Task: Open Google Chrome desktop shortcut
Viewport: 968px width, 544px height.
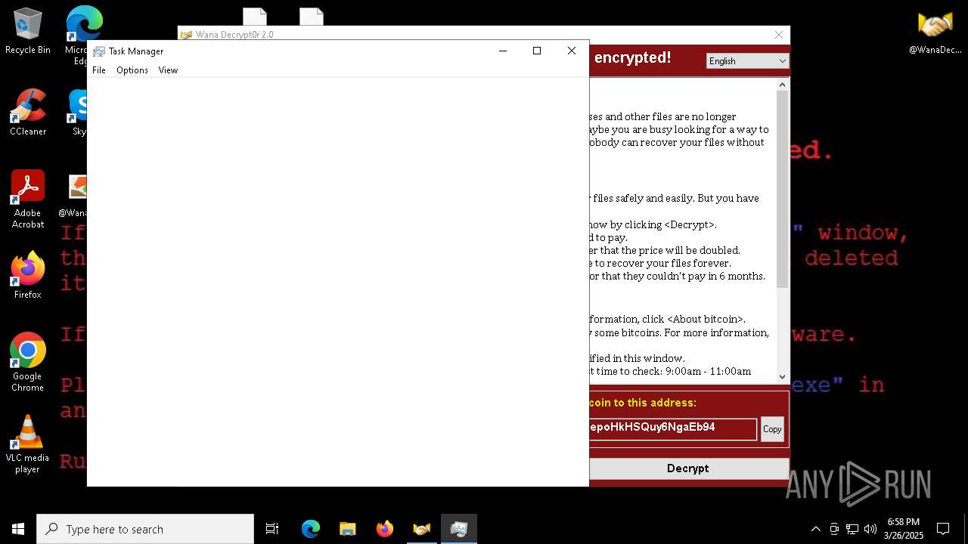Action: tap(27, 362)
